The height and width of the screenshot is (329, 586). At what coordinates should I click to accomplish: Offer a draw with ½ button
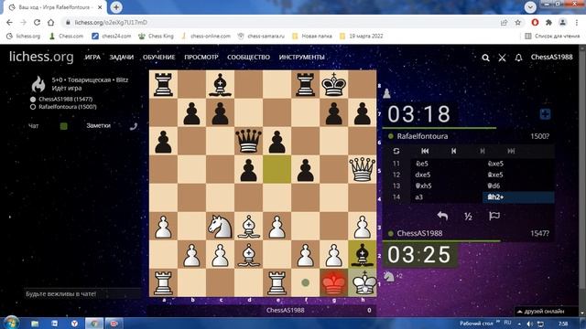[x=468, y=216]
